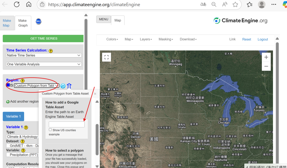287x168 pixels.
Task: Expand the Layers dropdown menu
Action: (146, 39)
